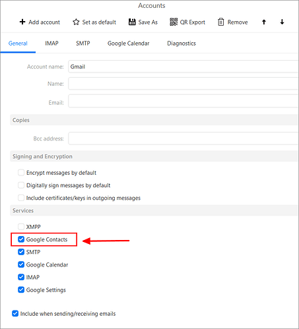Enable Include certificates/keys in outgoing messages
The image size is (299, 329).
click(21, 198)
